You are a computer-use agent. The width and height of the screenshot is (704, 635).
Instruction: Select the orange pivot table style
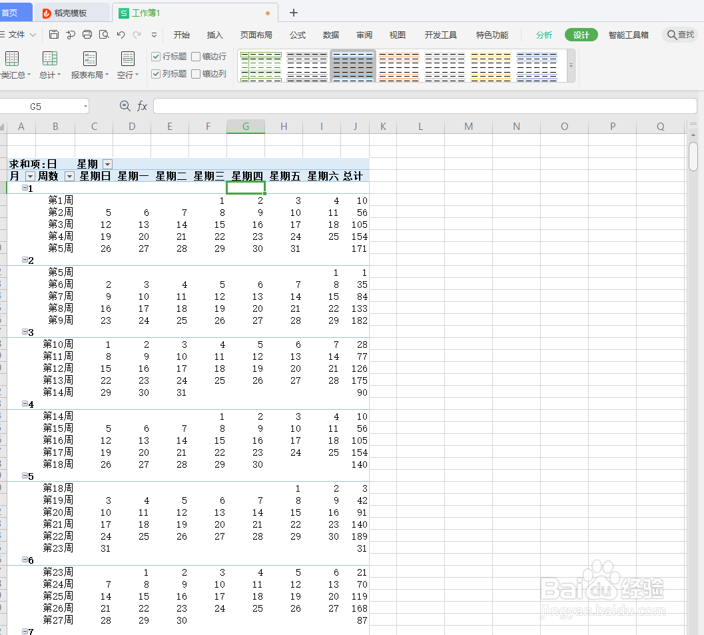coord(399,67)
